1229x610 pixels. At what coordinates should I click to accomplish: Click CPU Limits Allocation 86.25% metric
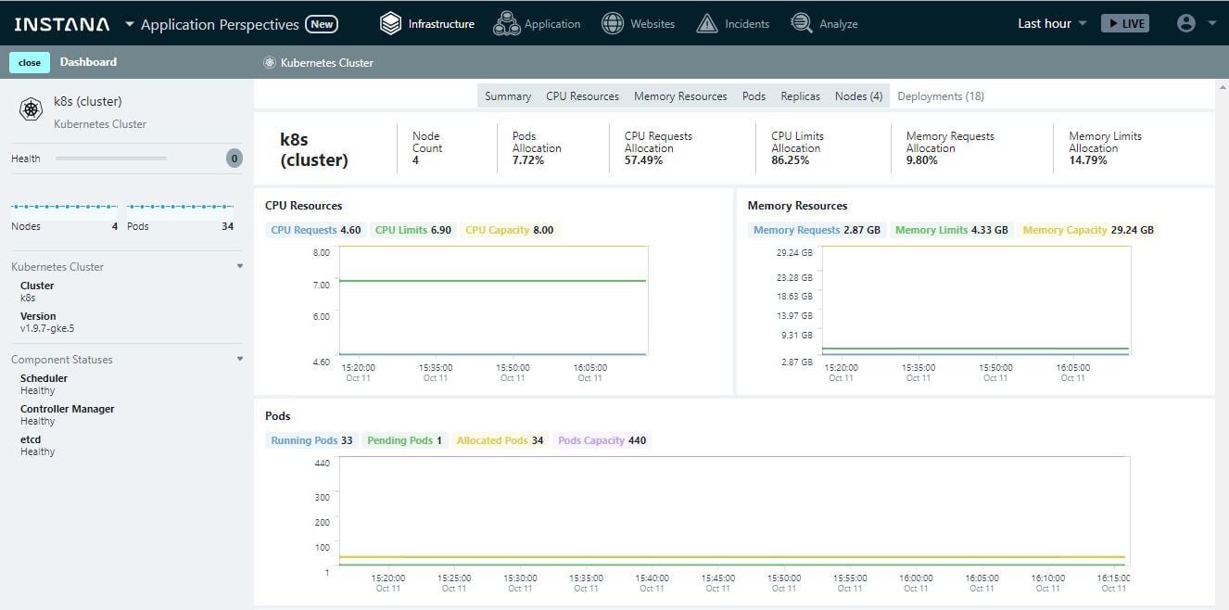click(x=795, y=148)
